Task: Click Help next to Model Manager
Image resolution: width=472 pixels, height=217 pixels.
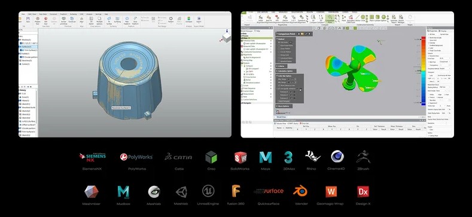Action: (257, 31)
